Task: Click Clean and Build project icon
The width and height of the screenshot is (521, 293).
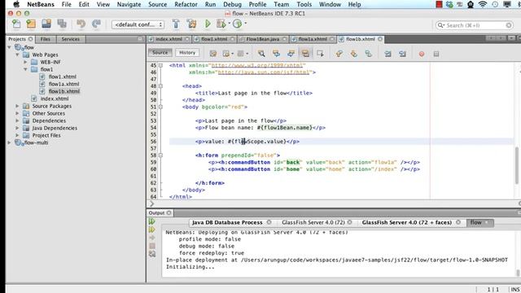Action: pyautogui.click(x=191, y=24)
